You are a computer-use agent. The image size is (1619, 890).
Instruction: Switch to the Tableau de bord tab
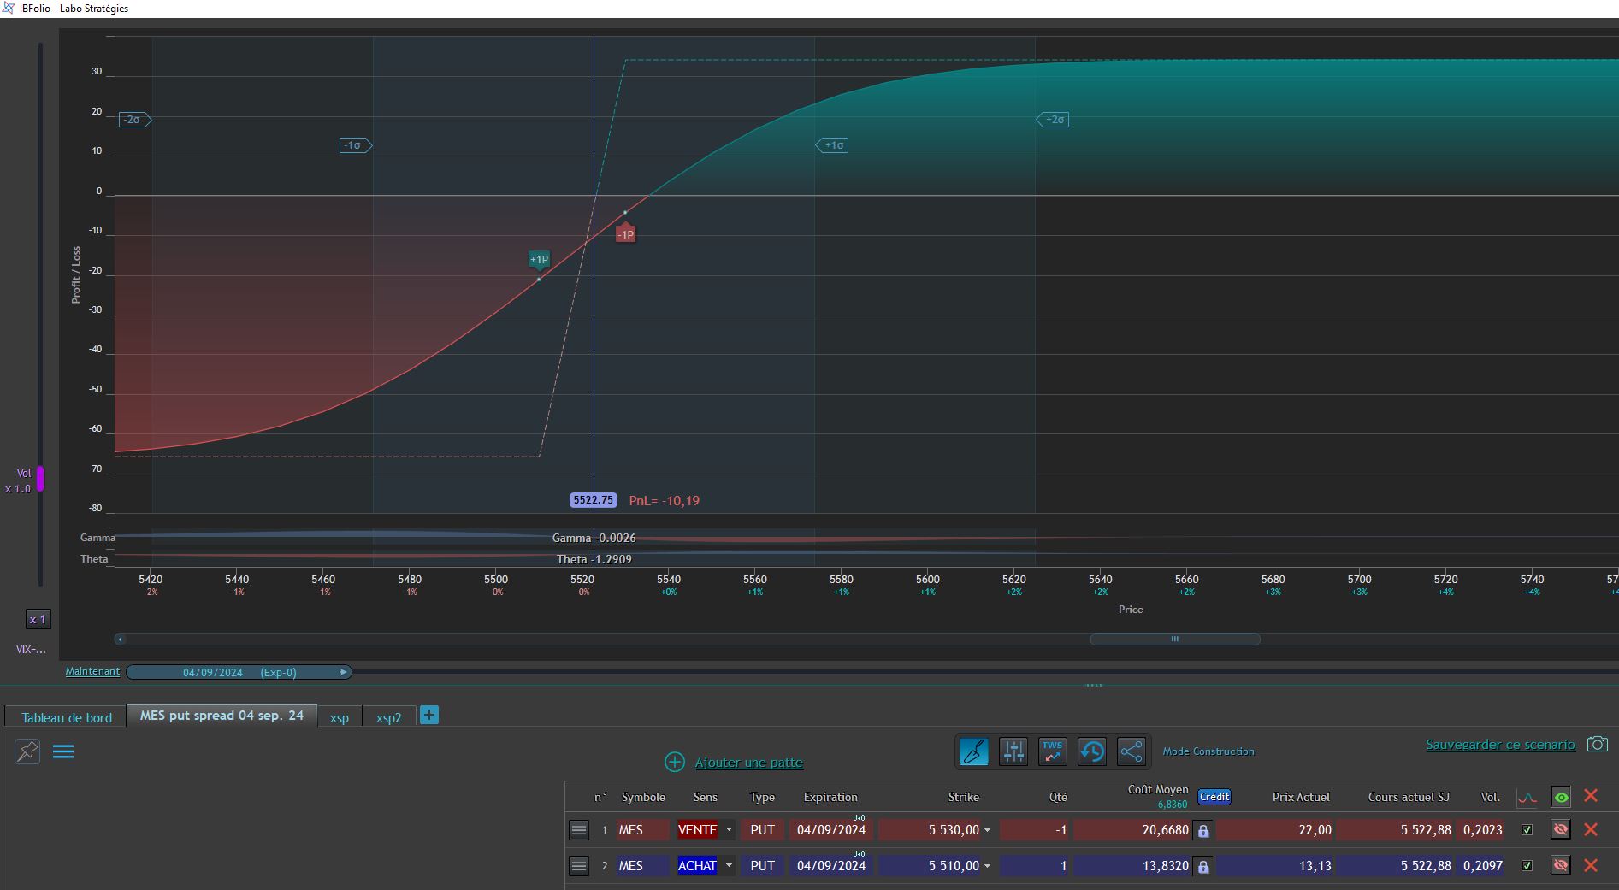pyautogui.click(x=67, y=717)
